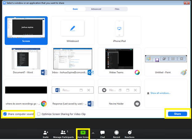Switch to the Advanced tab

(96, 9)
